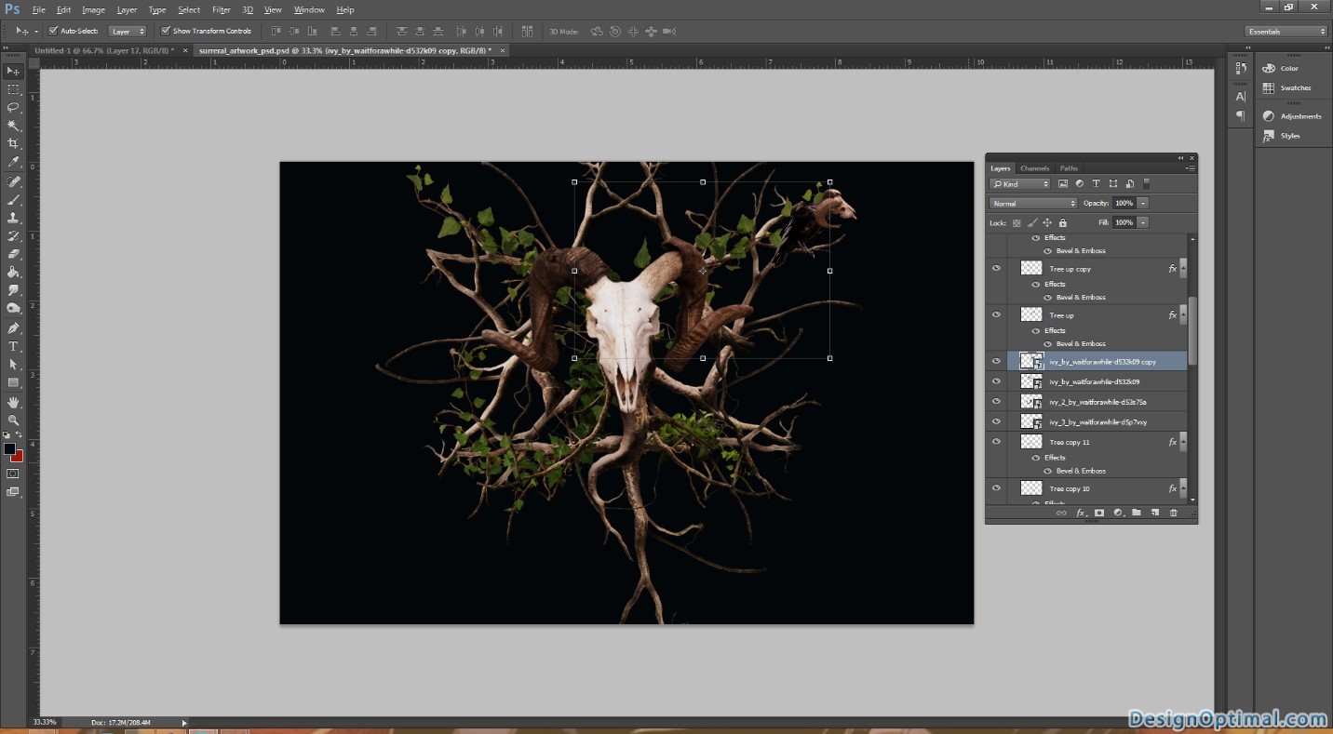
Task: Select the ivy_by_waitforawhile-d532k09 layer row
Action: point(1088,381)
